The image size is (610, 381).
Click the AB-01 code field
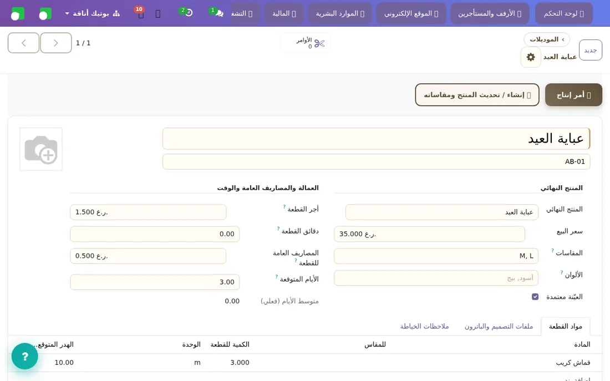(x=376, y=161)
